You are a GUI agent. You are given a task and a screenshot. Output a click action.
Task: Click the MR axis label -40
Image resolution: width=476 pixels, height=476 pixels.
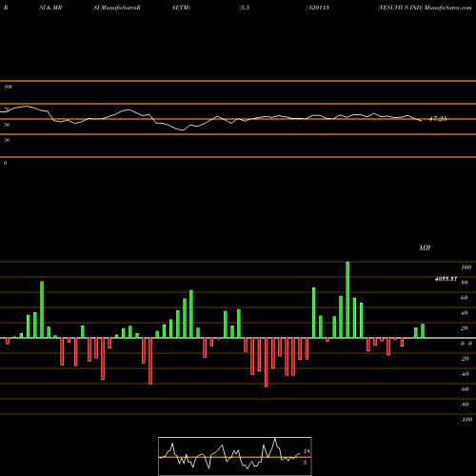465,374
